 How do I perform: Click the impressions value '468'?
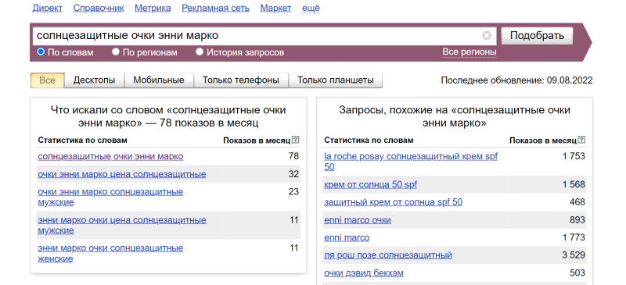tap(577, 202)
